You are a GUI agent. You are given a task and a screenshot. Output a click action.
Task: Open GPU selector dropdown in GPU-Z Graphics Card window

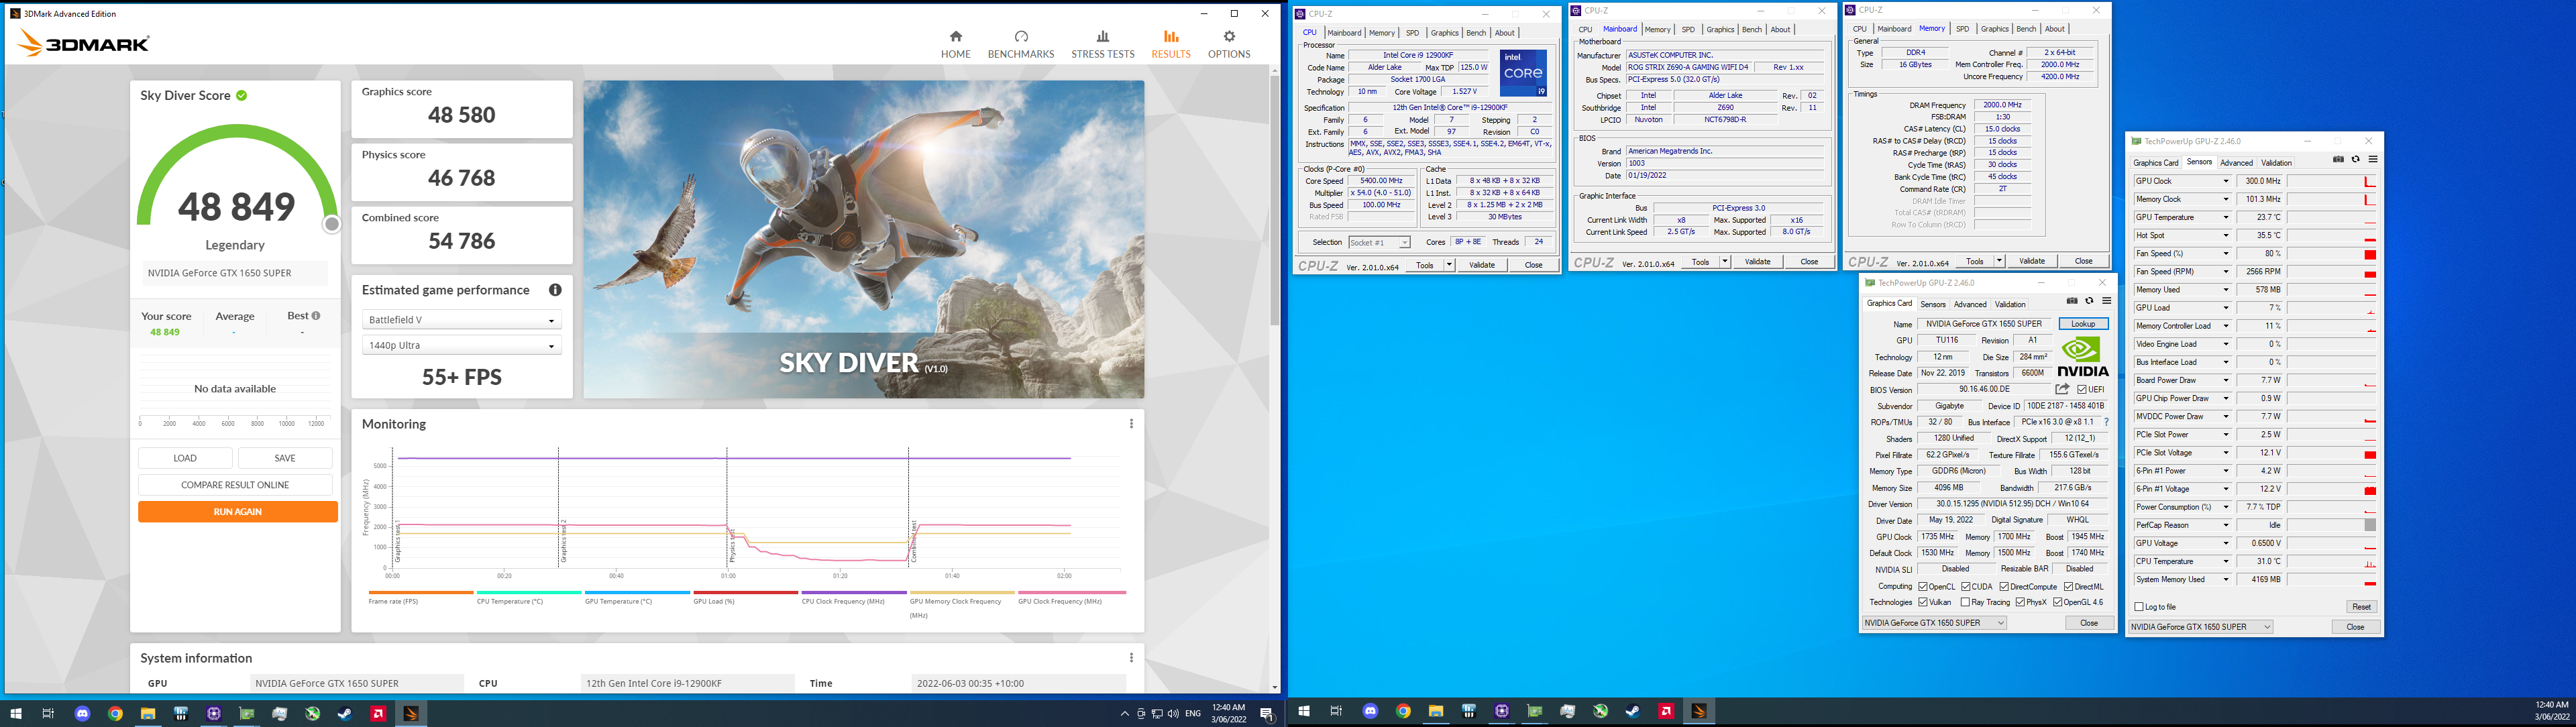(1934, 623)
